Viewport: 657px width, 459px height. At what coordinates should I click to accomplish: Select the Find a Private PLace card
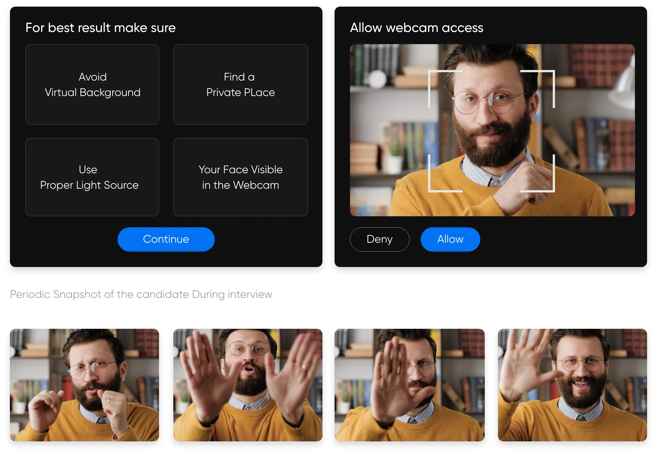pyautogui.click(x=240, y=84)
